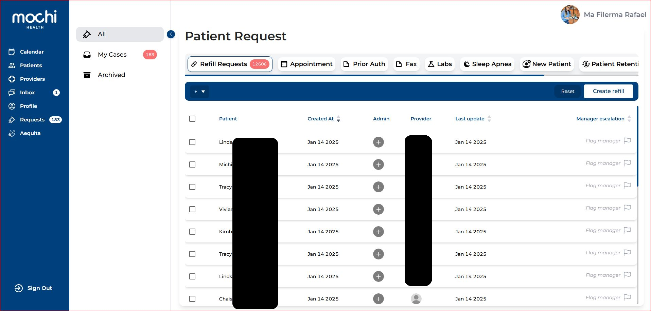The width and height of the screenshot is (651, 311).
Task: Click the user profile avatar picture
Action: pyautogui.click(x=570, y=15)
